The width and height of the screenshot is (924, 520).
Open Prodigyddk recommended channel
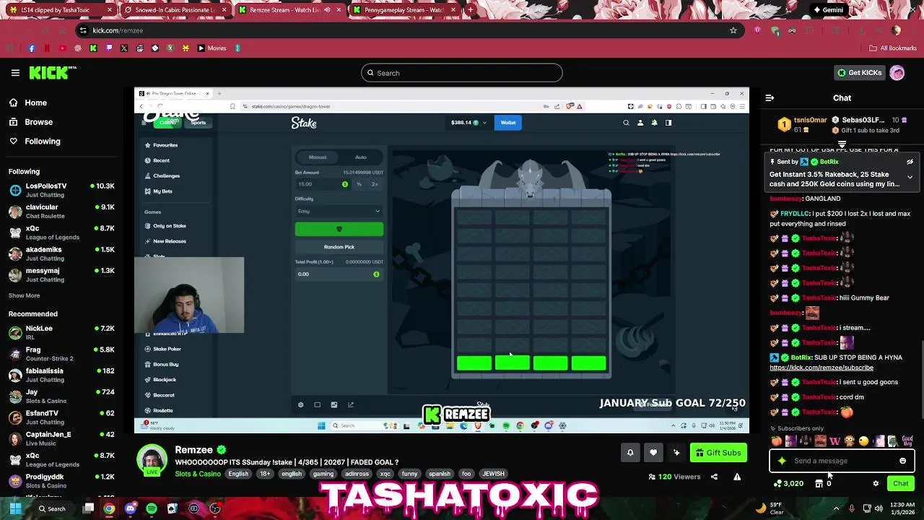click(x=61, y=481)
